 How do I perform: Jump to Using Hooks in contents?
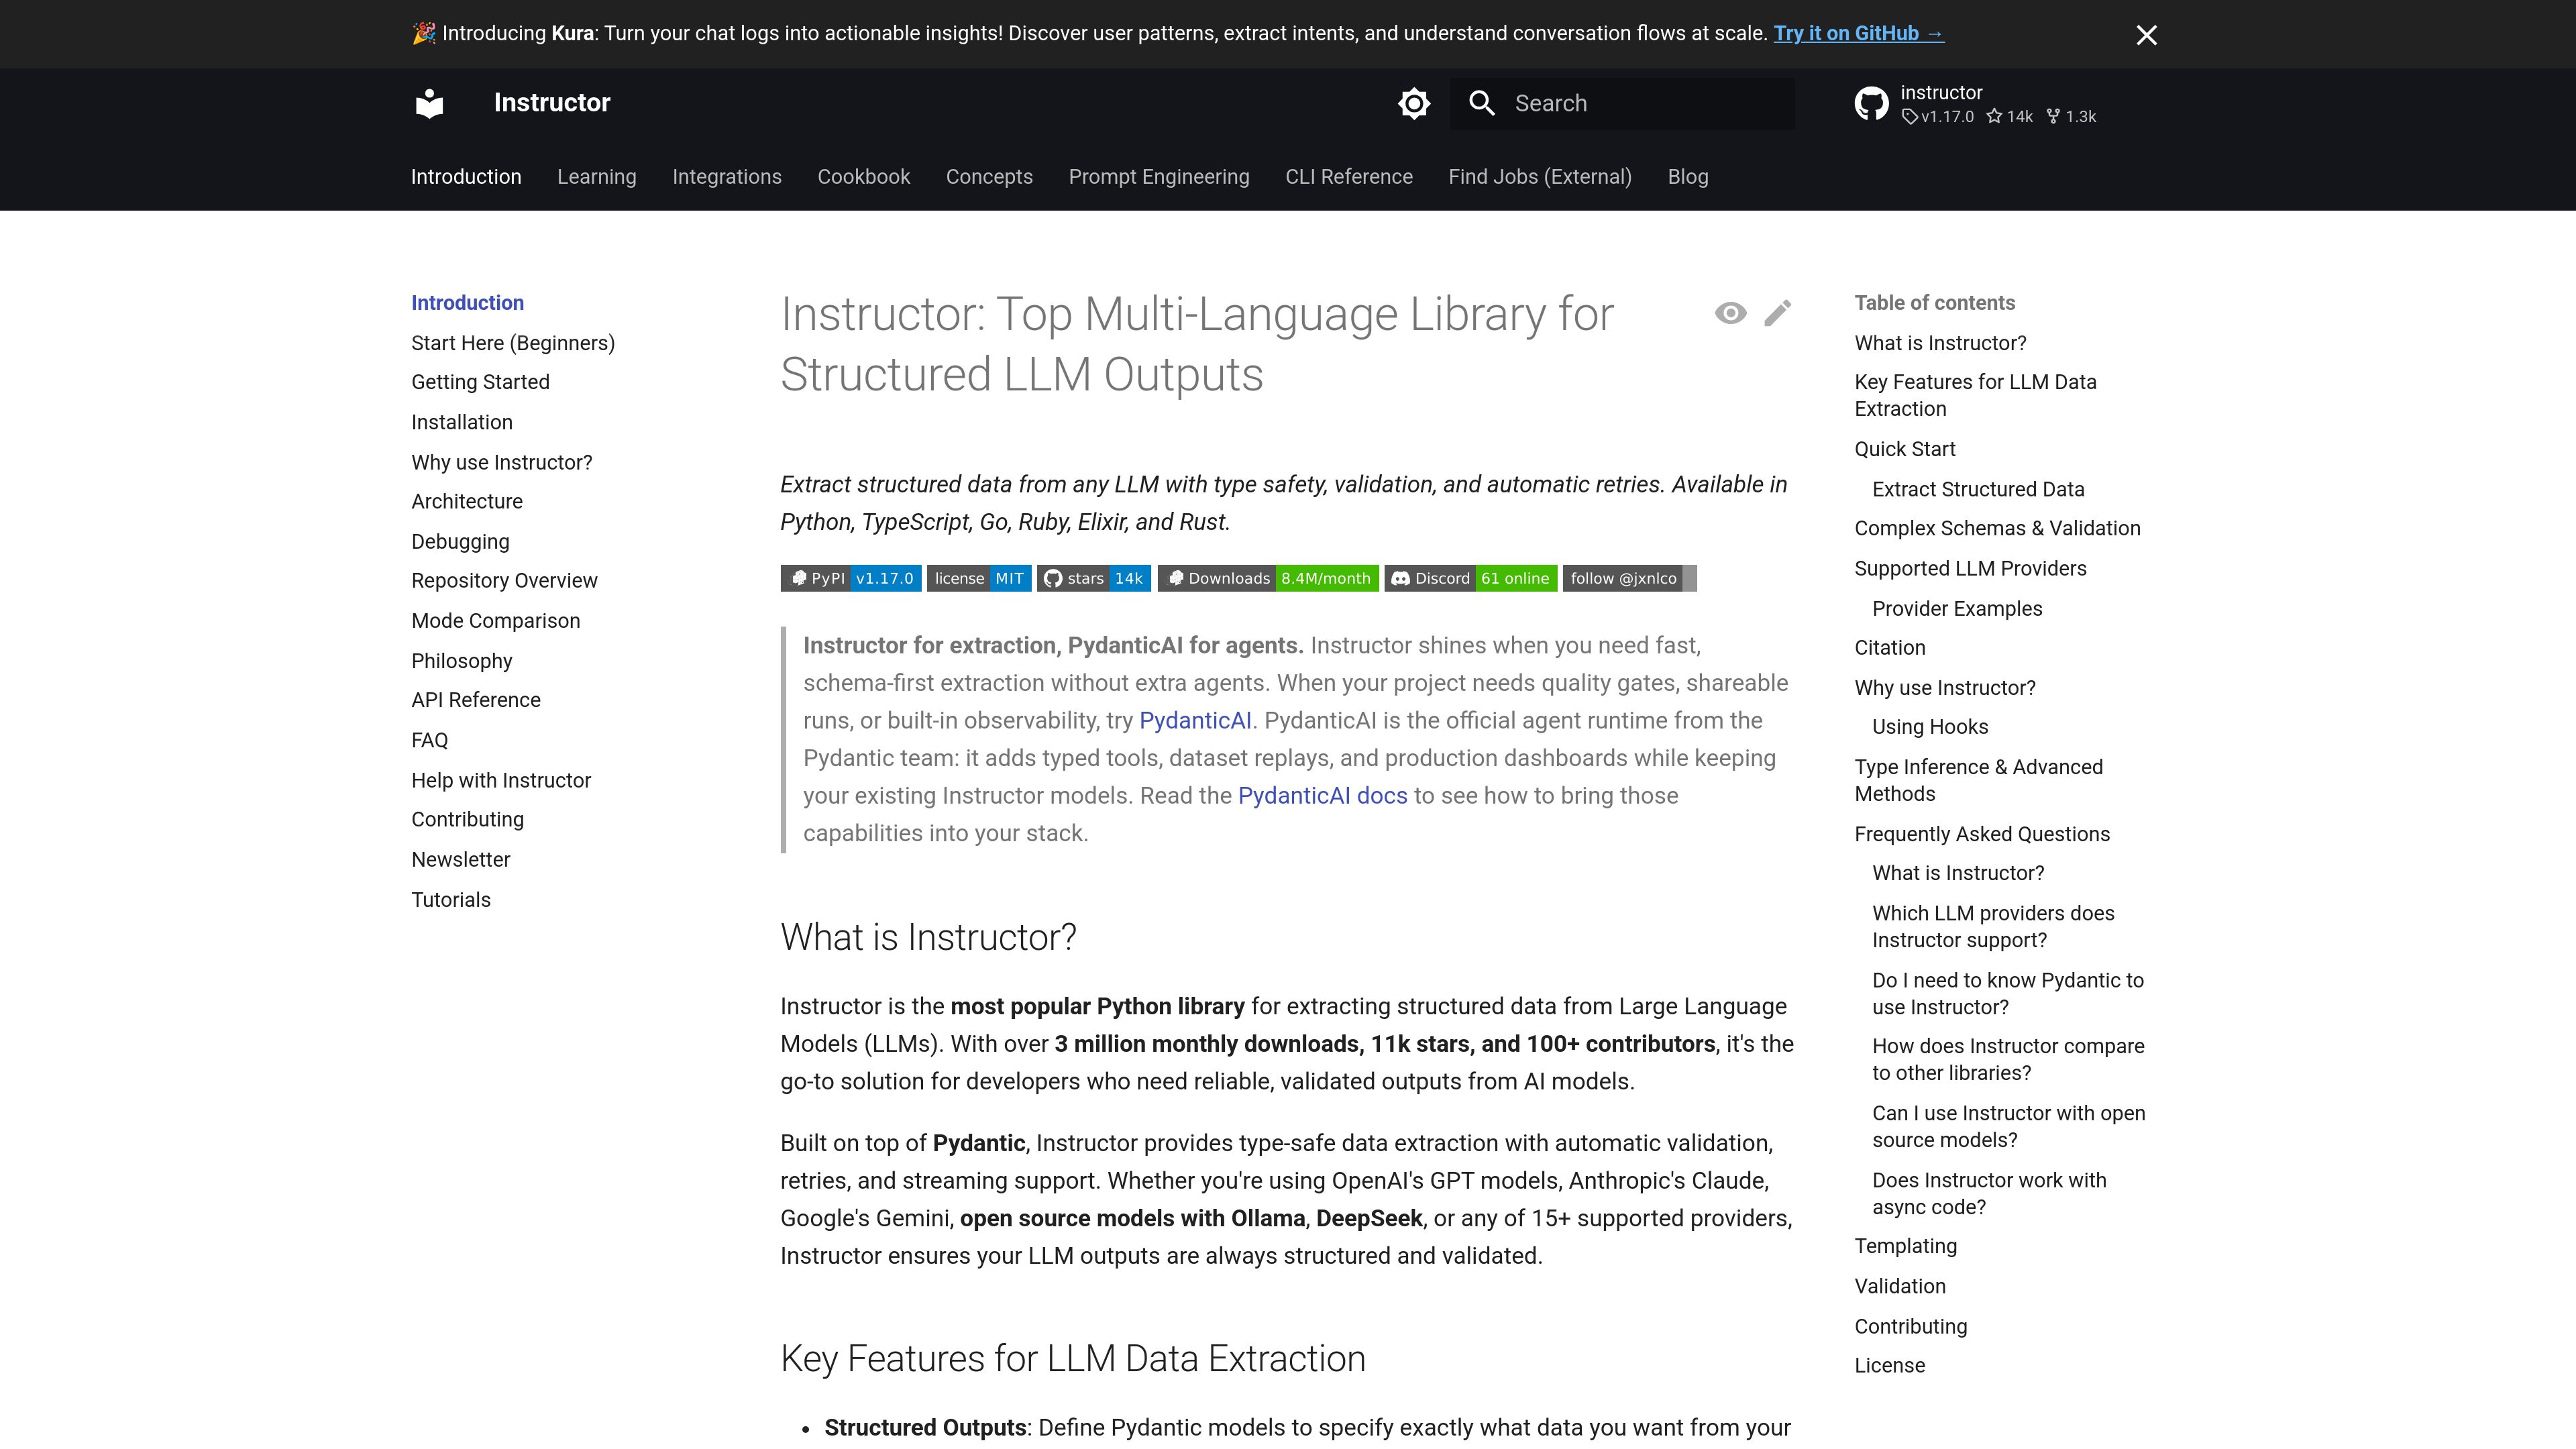[x=1930, y=727]
